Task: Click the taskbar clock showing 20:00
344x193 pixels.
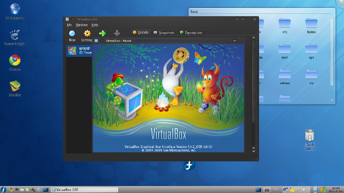Action: tap(335, 189)
